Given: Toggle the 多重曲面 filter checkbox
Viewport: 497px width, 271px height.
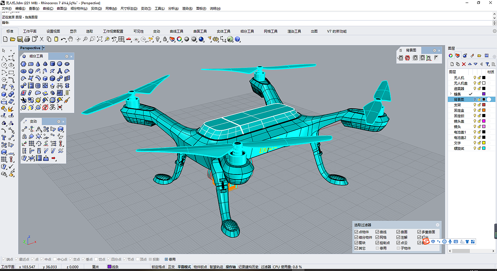Looking at the screenshot, I should pyautogui.click(x=419, y=232).
